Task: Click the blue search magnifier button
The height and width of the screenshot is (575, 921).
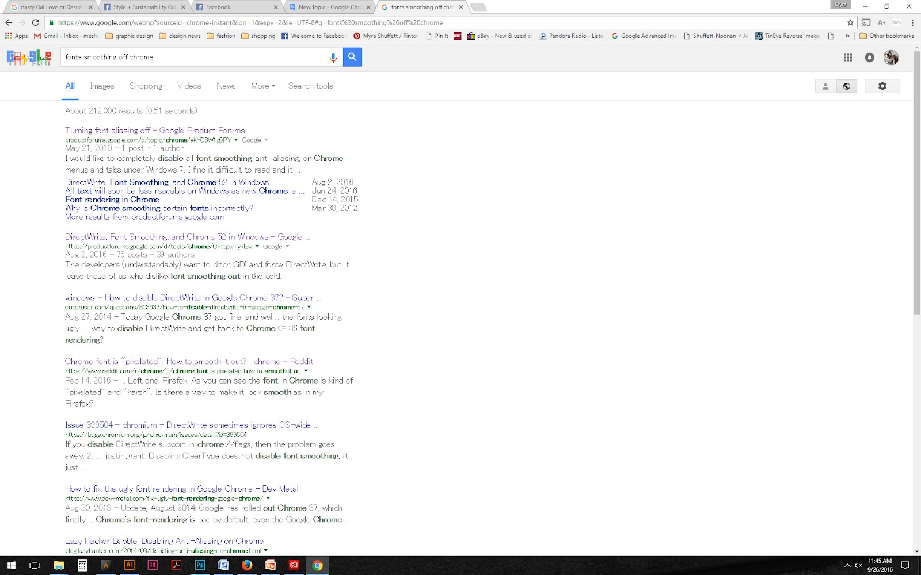Action: click(352, 57)
